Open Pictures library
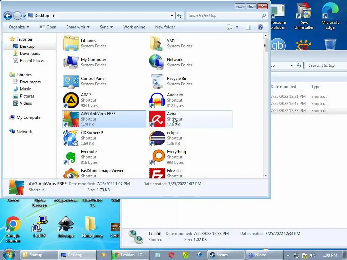Screen dimensions: 347x260 click(x=27, y=96)
